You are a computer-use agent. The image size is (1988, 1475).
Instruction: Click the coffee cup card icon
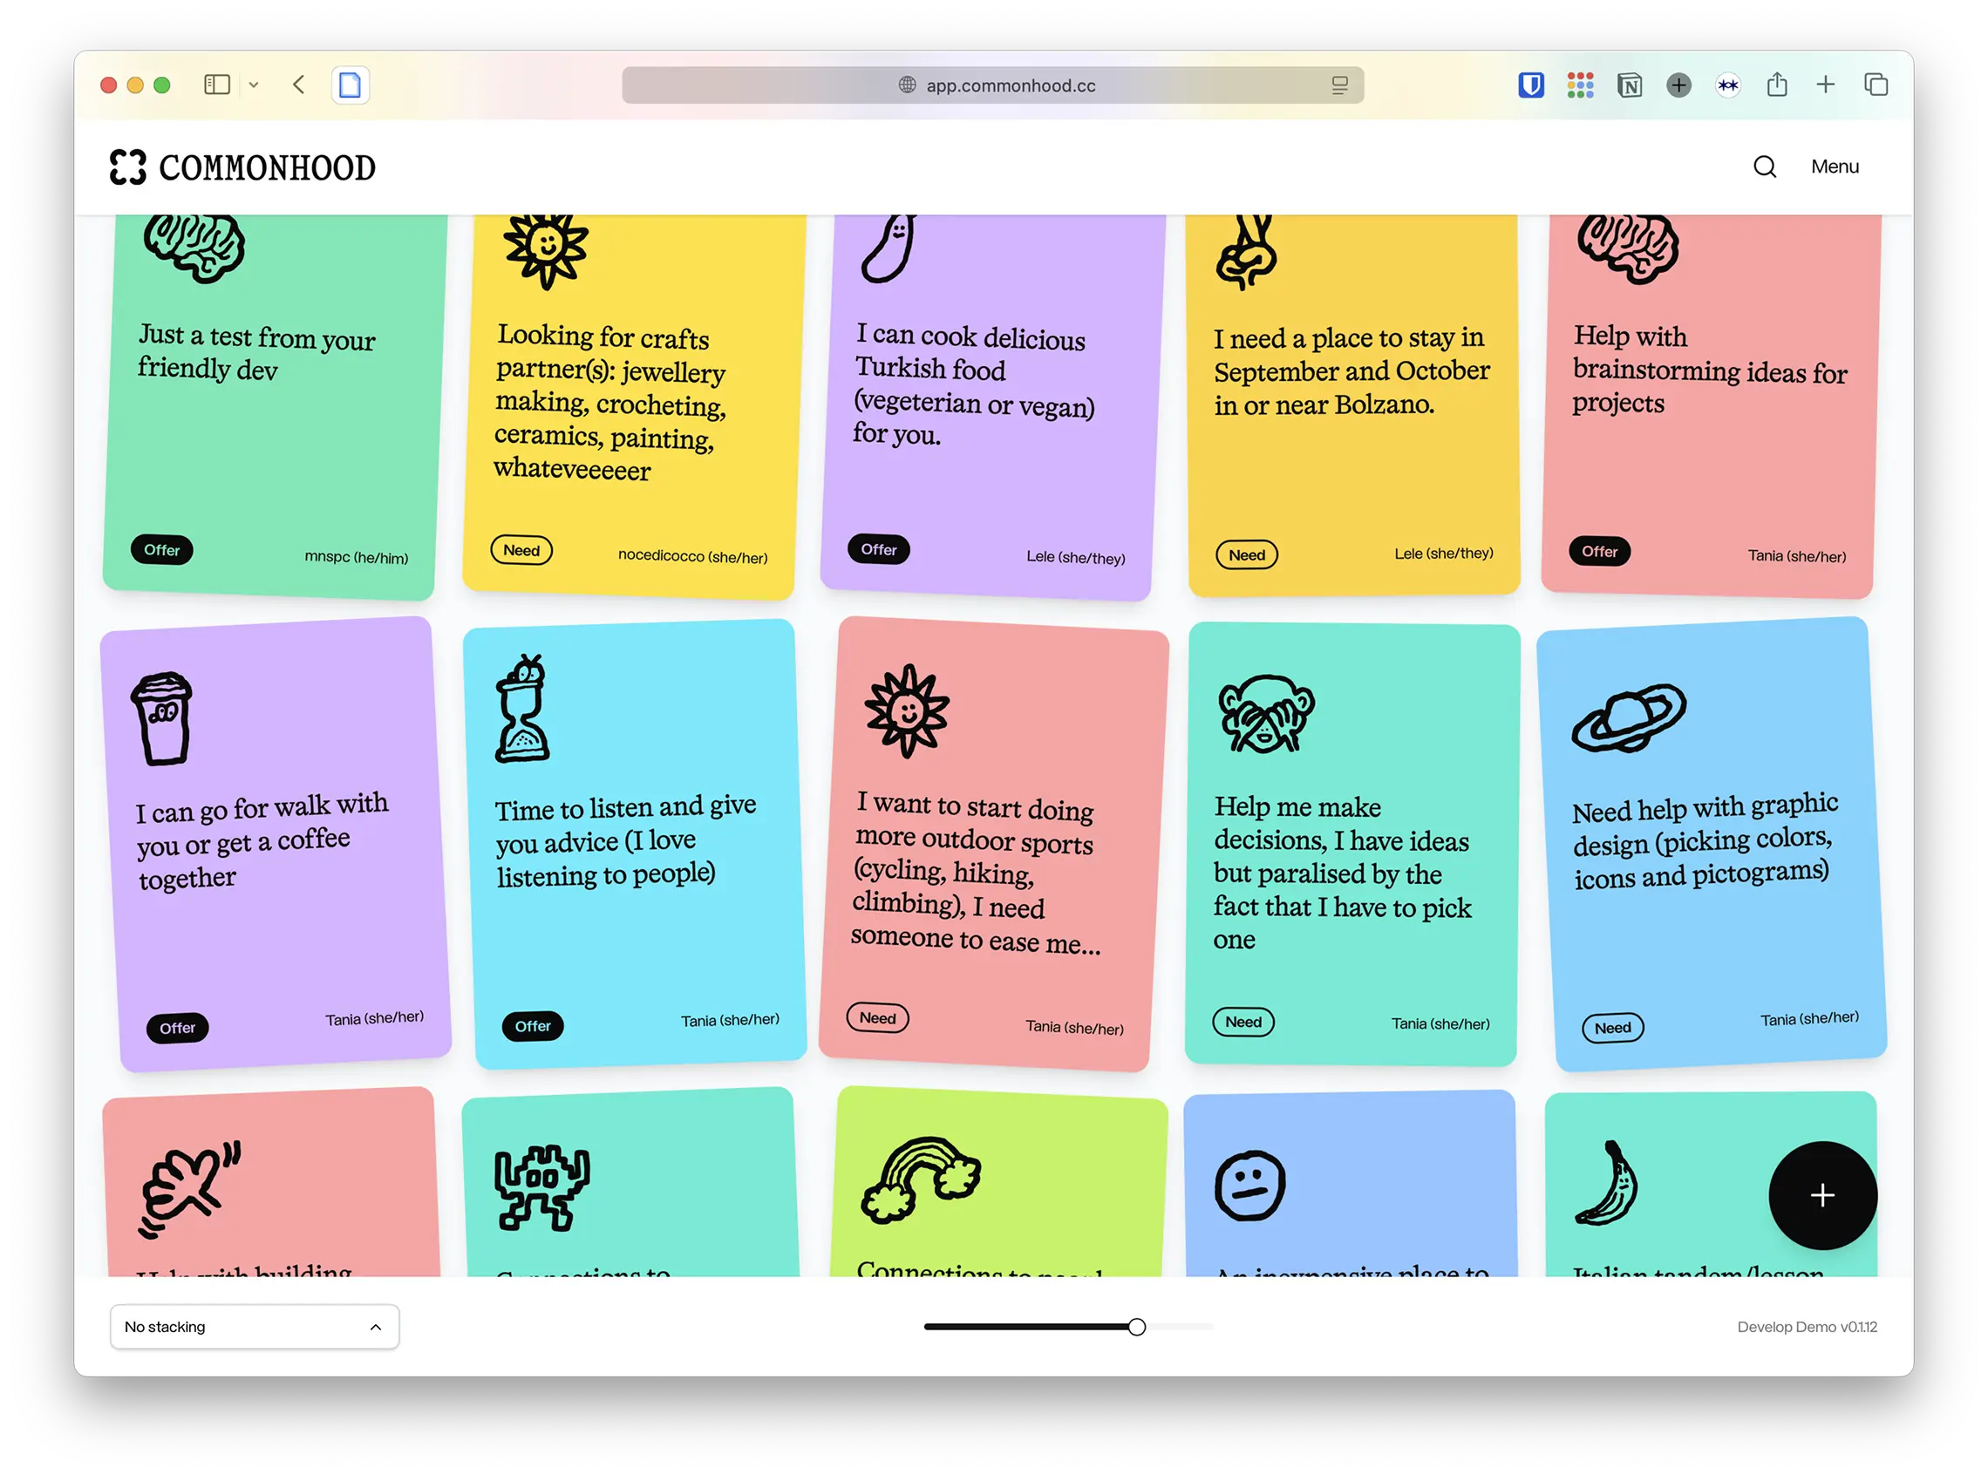(162, 718)
